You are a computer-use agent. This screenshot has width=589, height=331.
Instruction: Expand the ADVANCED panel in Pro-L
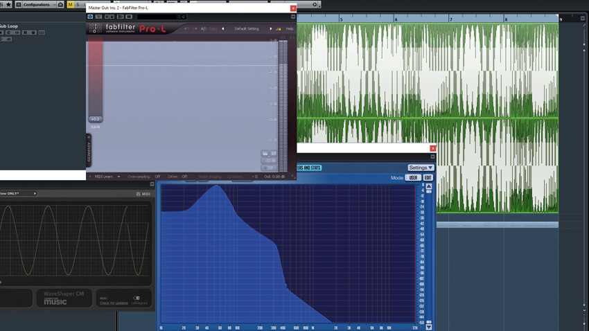(x=89, y=150)
